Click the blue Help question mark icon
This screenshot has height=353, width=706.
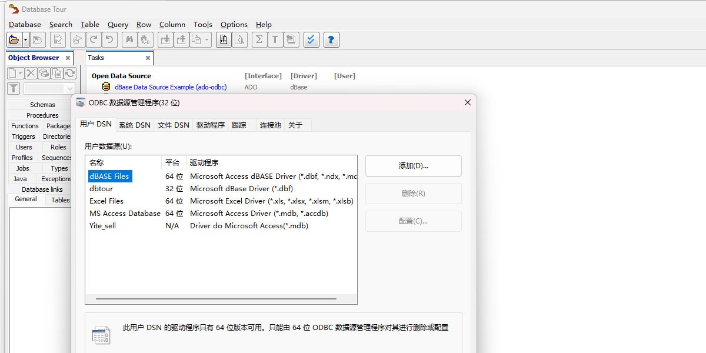point(331,40)
